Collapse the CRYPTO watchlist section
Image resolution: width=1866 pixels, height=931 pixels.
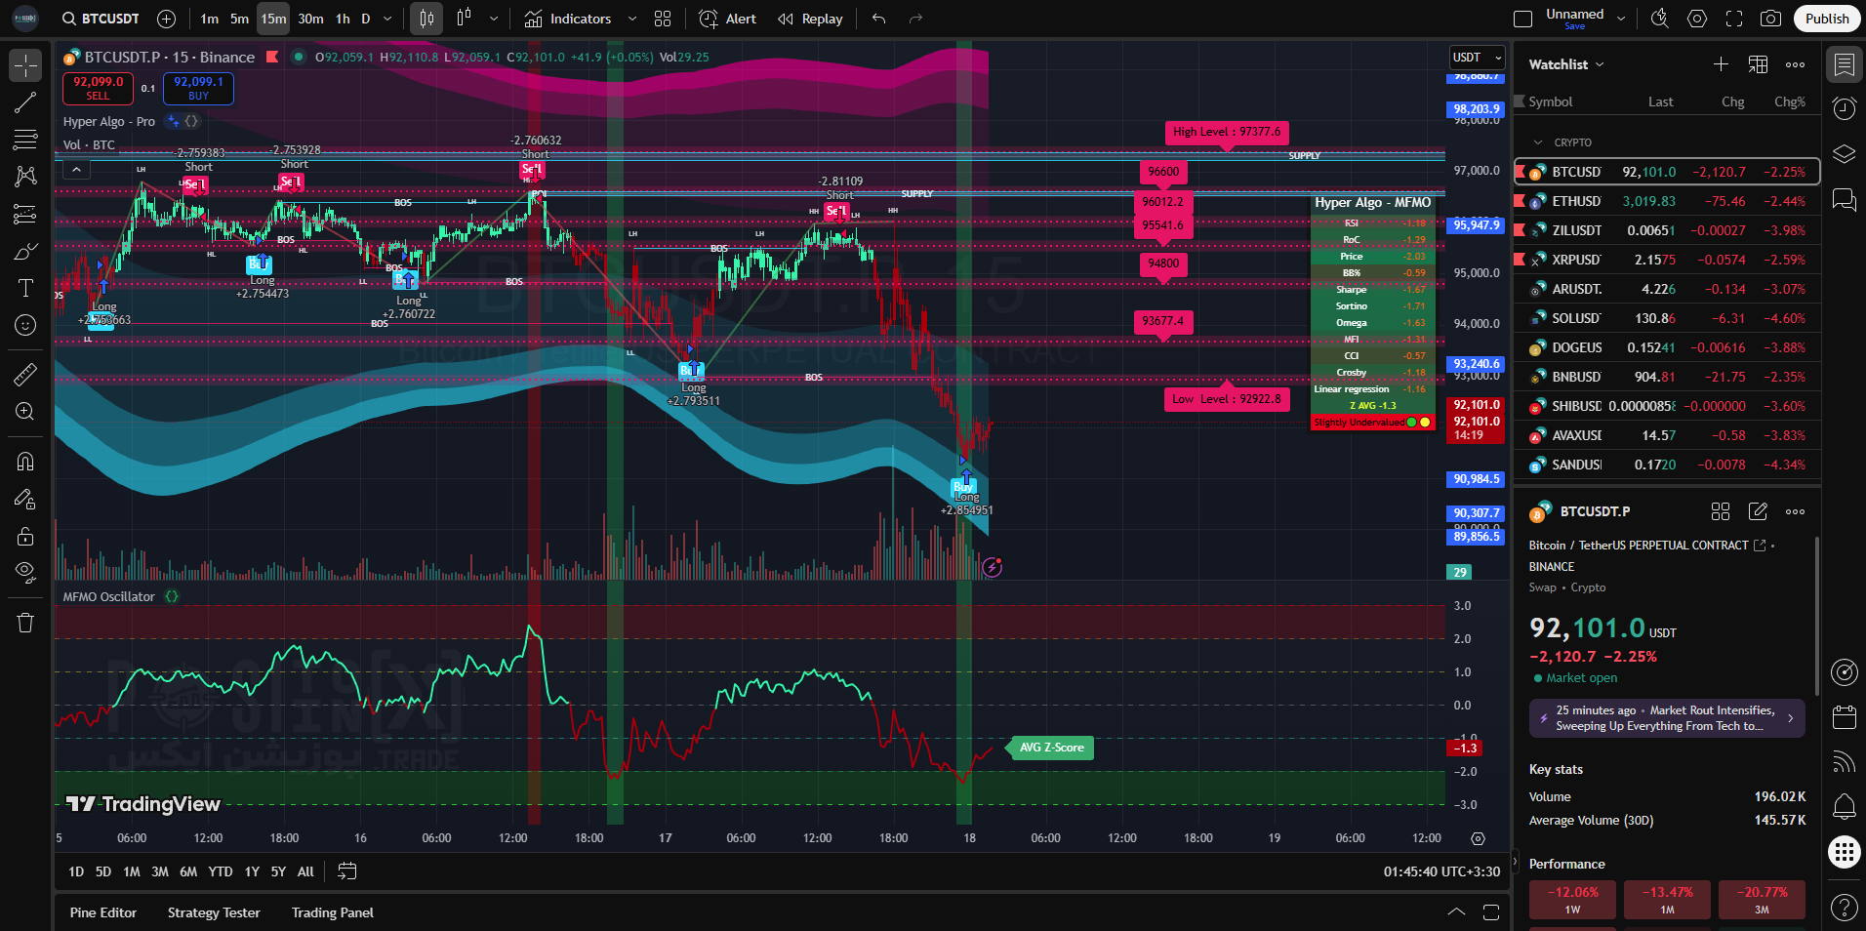[x=1539, y=142]
